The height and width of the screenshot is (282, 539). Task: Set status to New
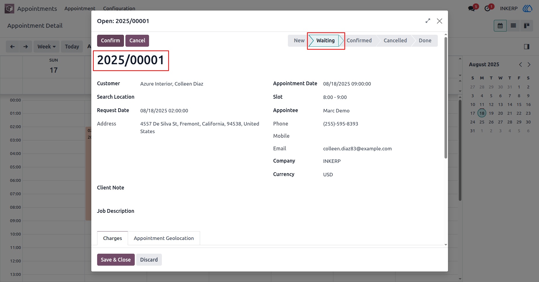(299, 41)
